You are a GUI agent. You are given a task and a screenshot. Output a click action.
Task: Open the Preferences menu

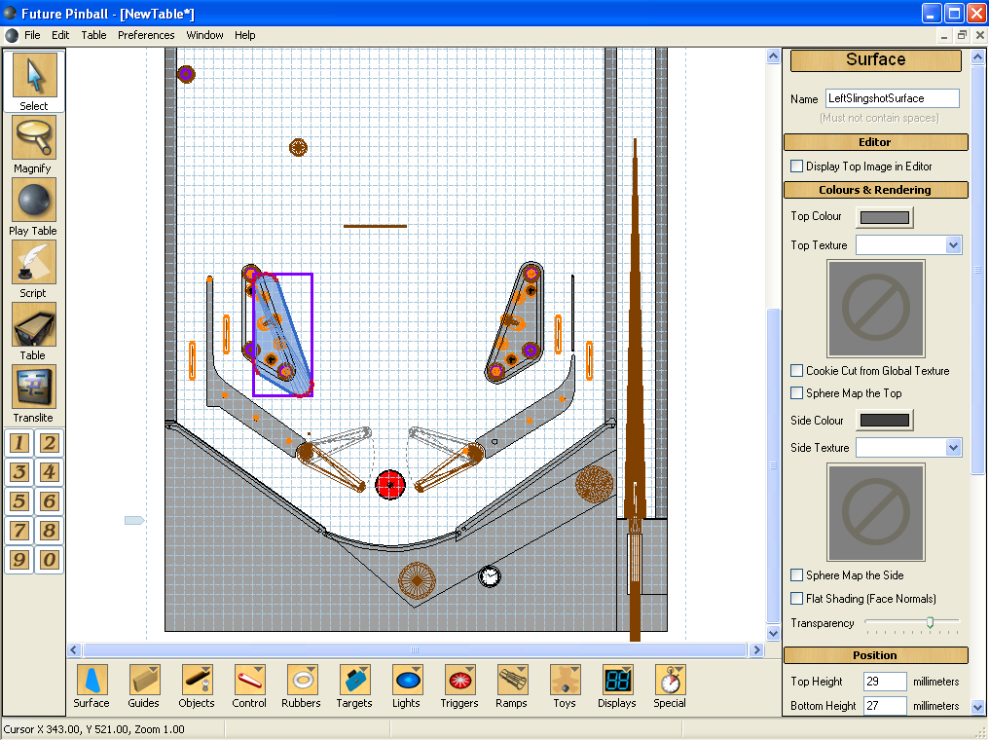coord(146,35)
